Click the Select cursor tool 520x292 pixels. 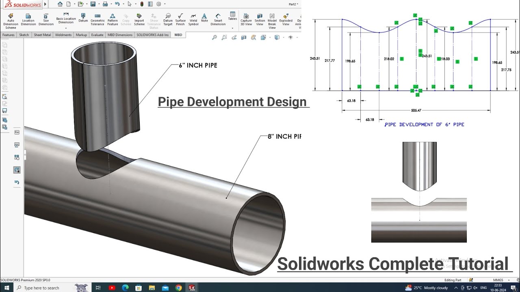(x=130, y=4)
